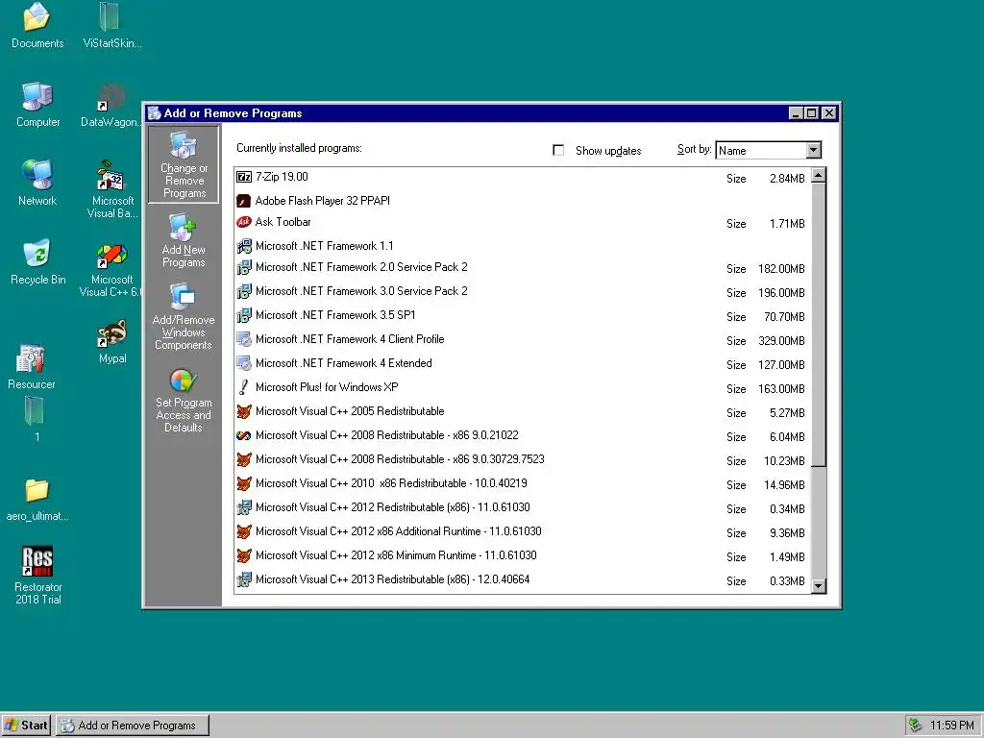Screen dimensions: 984x738
Task: Click the 7-Zip 19.00 program icon
Action: (x=244, y=177)
